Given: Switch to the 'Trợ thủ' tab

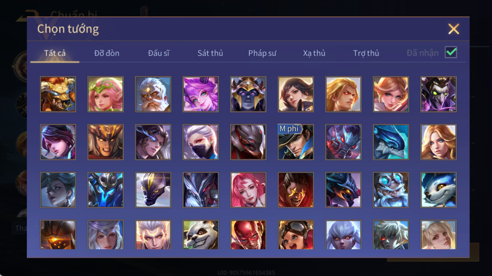Looking at the screenshot, I should pos(366,53).
